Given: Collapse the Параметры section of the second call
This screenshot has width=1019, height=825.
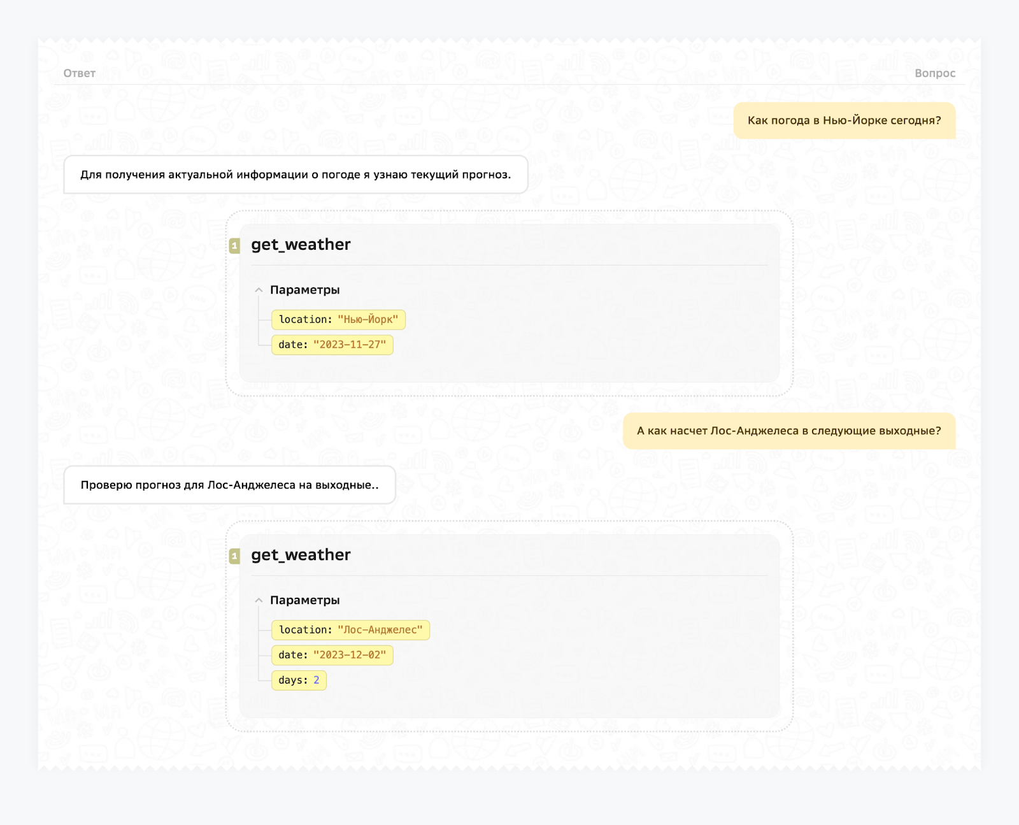Looking at the screenshot, I should 304,599.
